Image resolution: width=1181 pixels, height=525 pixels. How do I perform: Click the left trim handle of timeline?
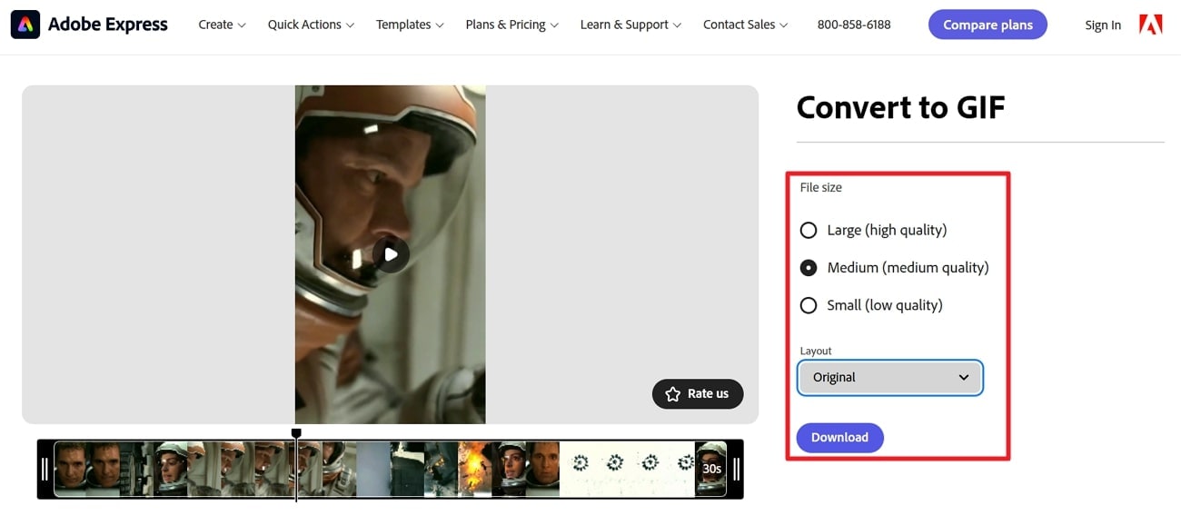point(45,469)
